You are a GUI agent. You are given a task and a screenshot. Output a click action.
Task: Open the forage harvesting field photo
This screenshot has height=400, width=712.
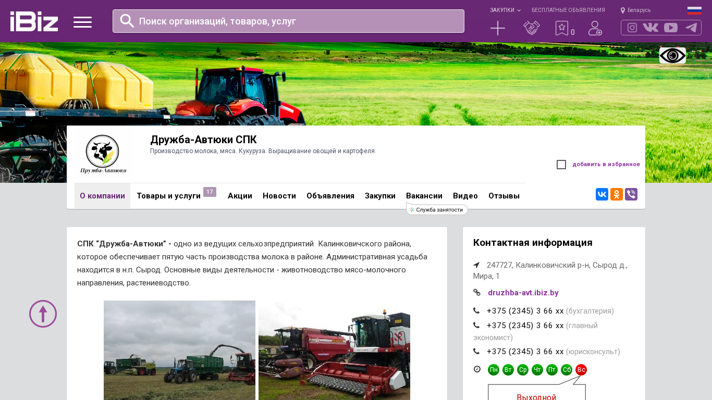point(179,350)
